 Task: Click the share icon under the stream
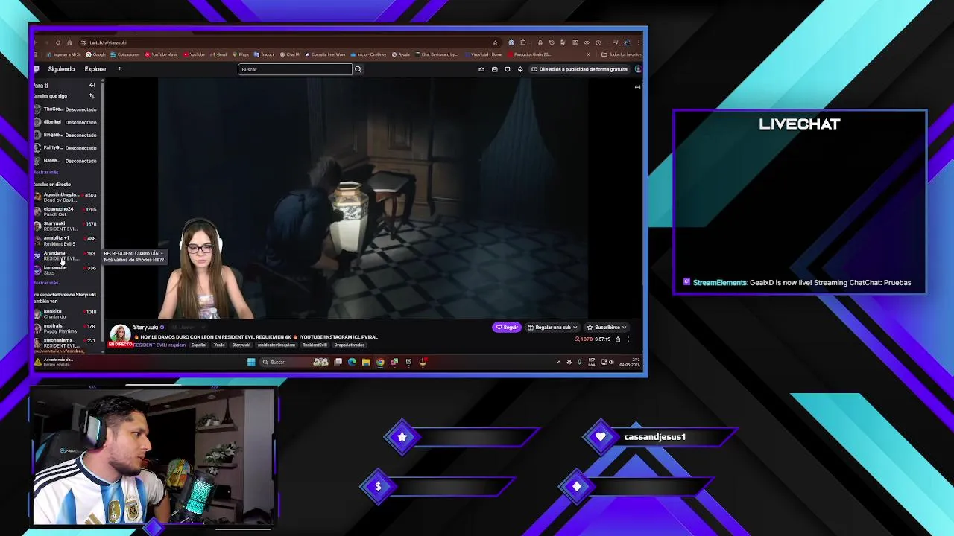tap(617, 339)
